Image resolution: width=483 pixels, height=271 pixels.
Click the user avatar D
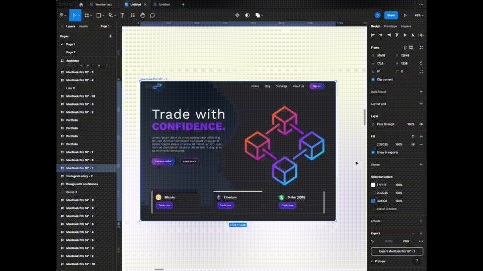[x=378, y=15]
